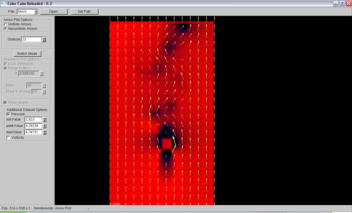Click the maxValue text field
This screenshot has height=213, width=352.
(33, 132)
